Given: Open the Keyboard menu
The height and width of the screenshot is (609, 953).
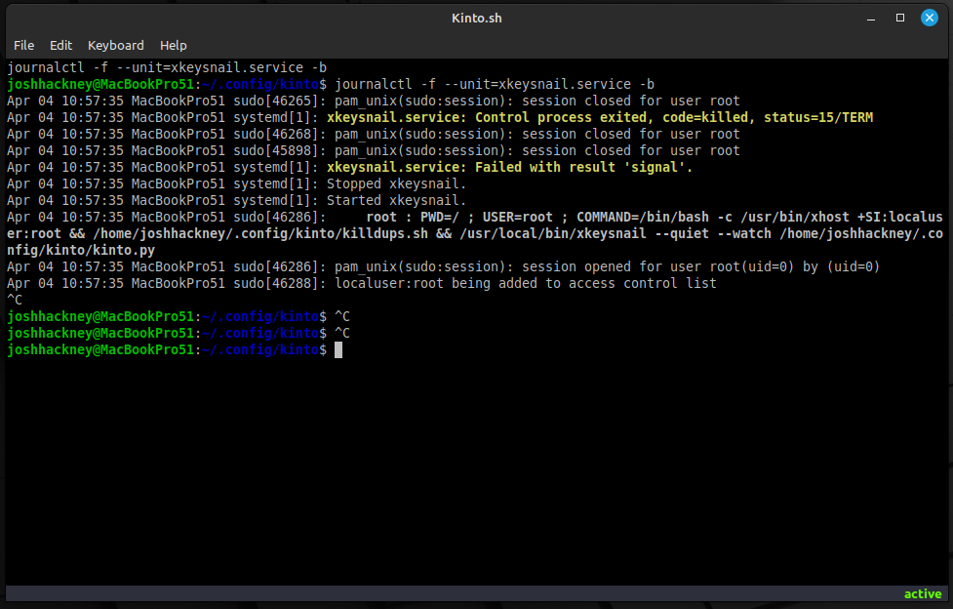Looking at the screenshot, I should click(x=115, y=45).
